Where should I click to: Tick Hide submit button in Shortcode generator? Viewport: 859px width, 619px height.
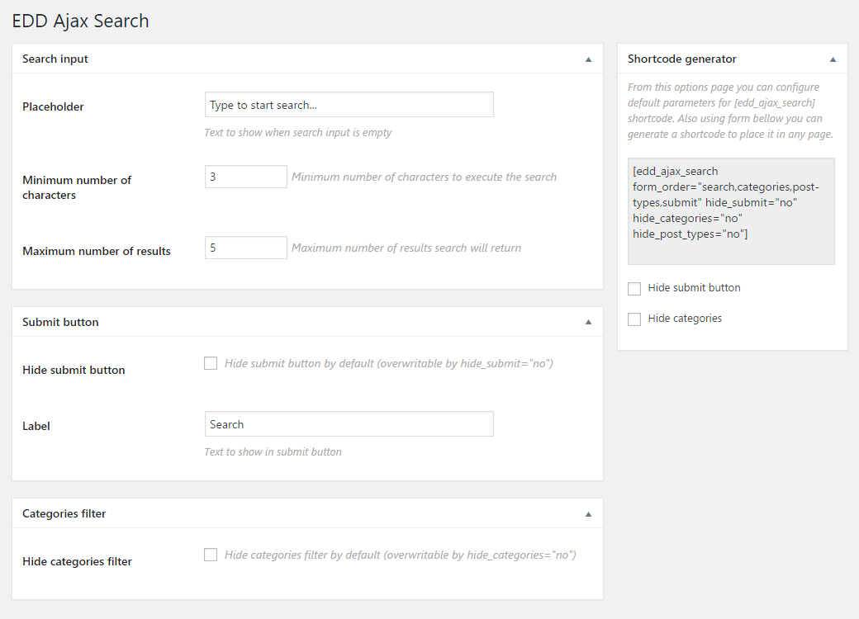coord(634,289)
